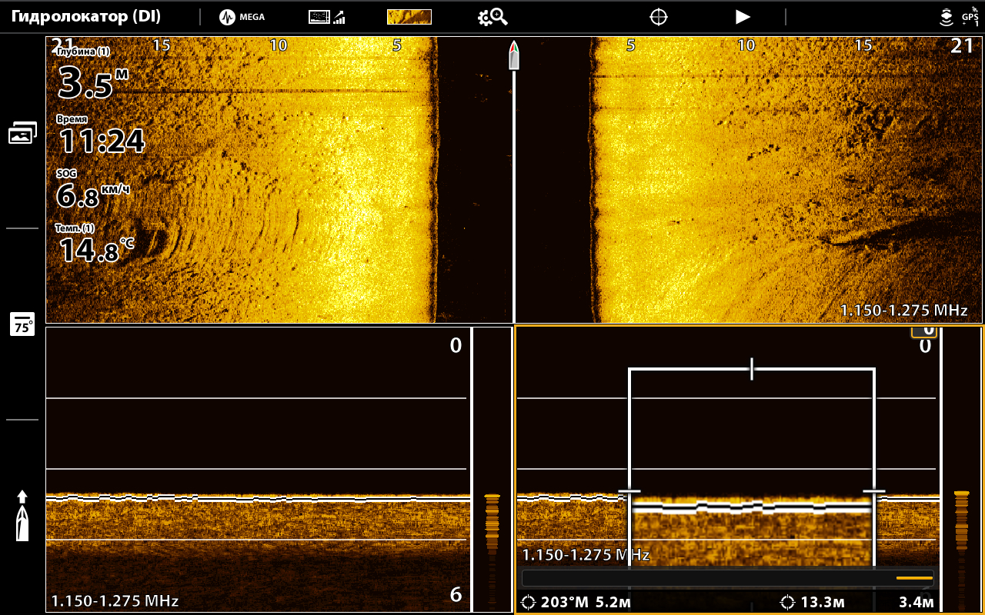
Task: Click the sonar history scrollbar in zoom pane
Action: pyautogui.click(x=727, y=578)
